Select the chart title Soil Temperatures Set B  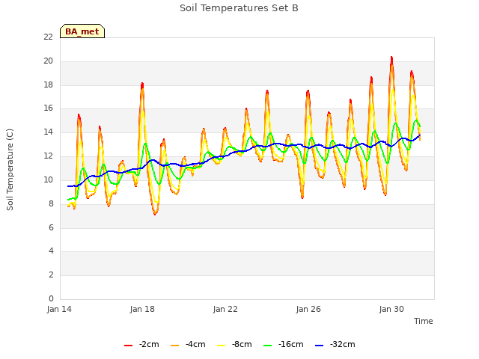tap(239, 8)
